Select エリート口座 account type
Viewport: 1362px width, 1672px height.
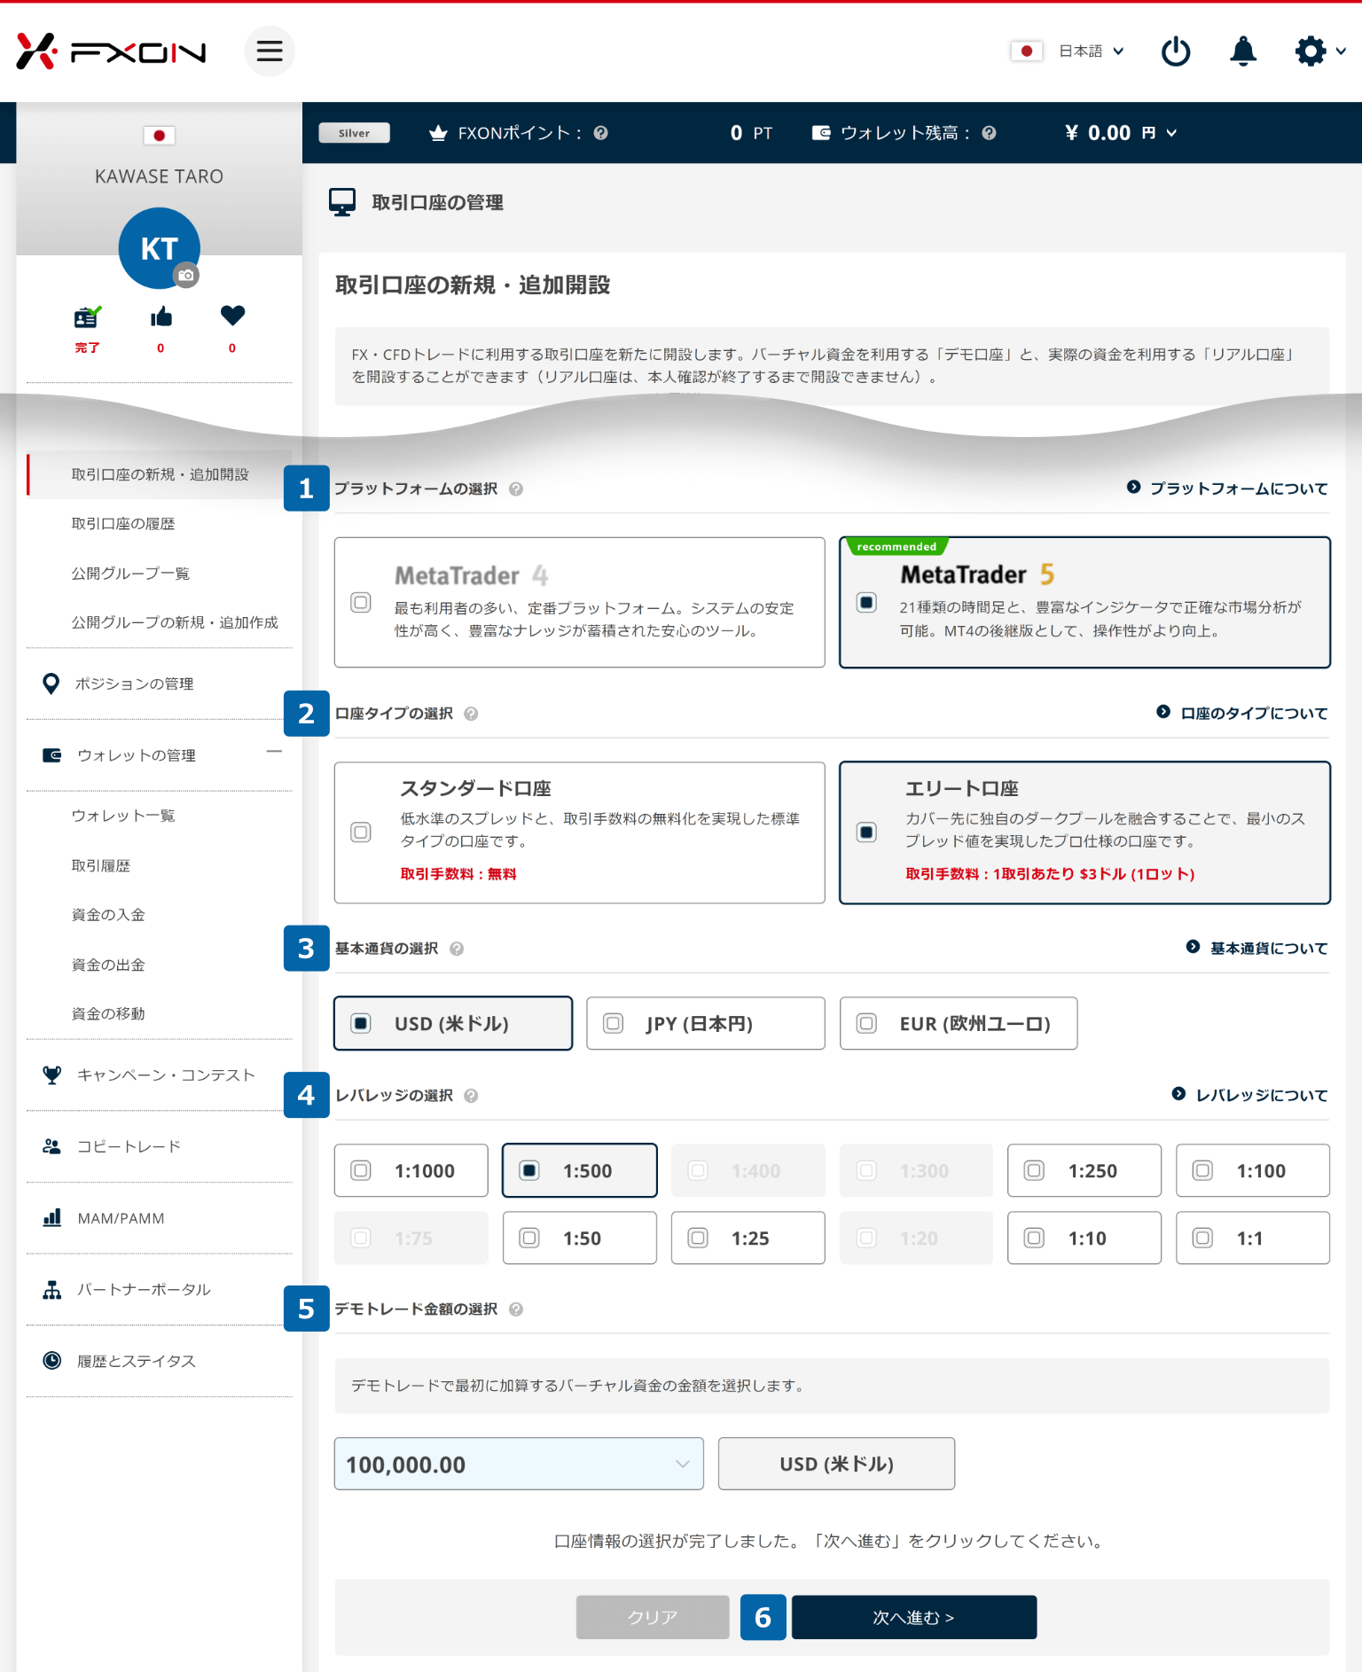(1084, 832)
